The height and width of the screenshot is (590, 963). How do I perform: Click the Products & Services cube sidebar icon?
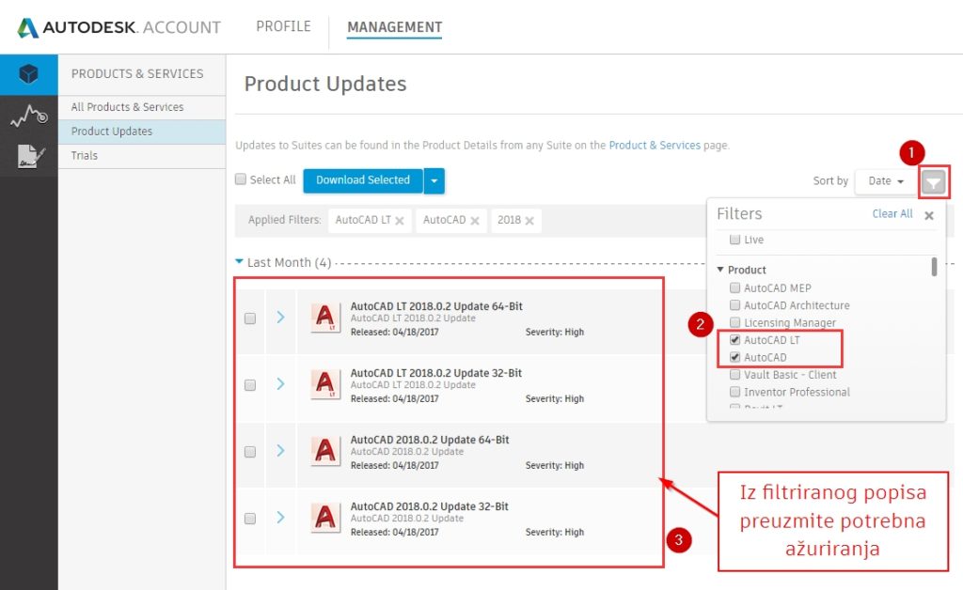28,74
